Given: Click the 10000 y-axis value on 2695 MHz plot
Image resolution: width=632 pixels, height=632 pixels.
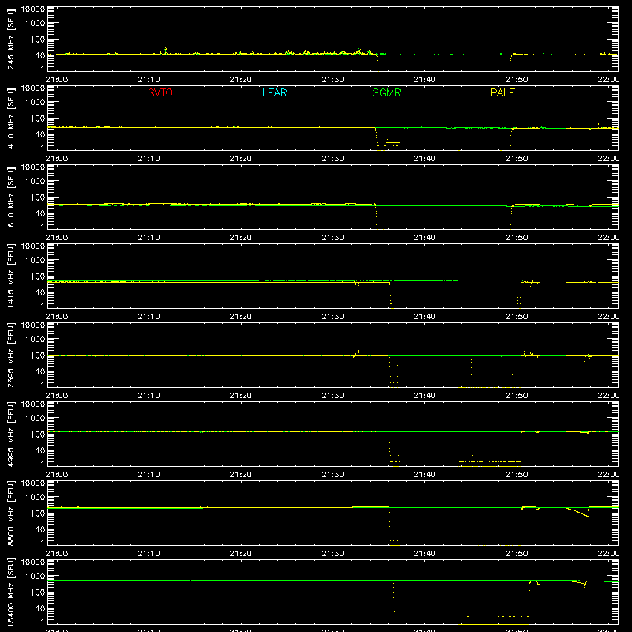Looking at the screenshot, I should pos(33,325).
